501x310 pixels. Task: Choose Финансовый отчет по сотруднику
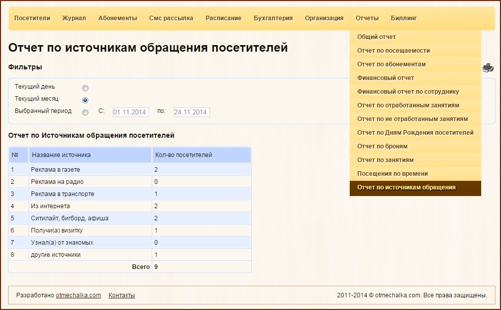click(x=415, y=92)
